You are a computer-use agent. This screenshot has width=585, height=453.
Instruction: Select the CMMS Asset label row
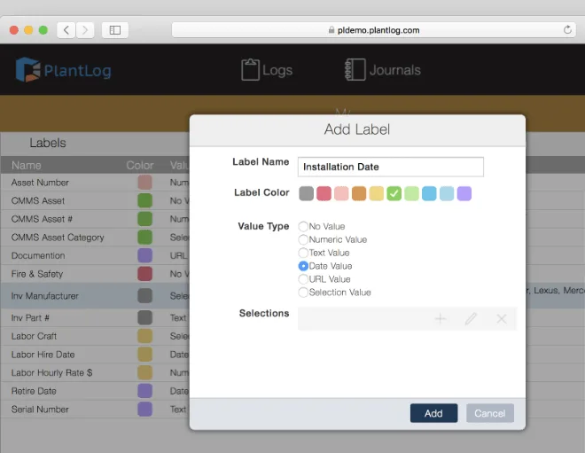click(95, 200)
